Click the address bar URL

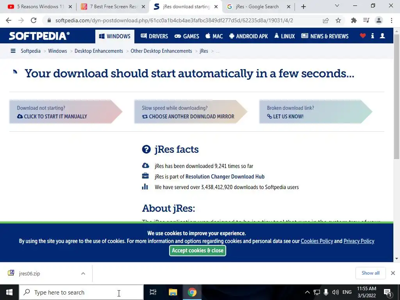point(174,20)
